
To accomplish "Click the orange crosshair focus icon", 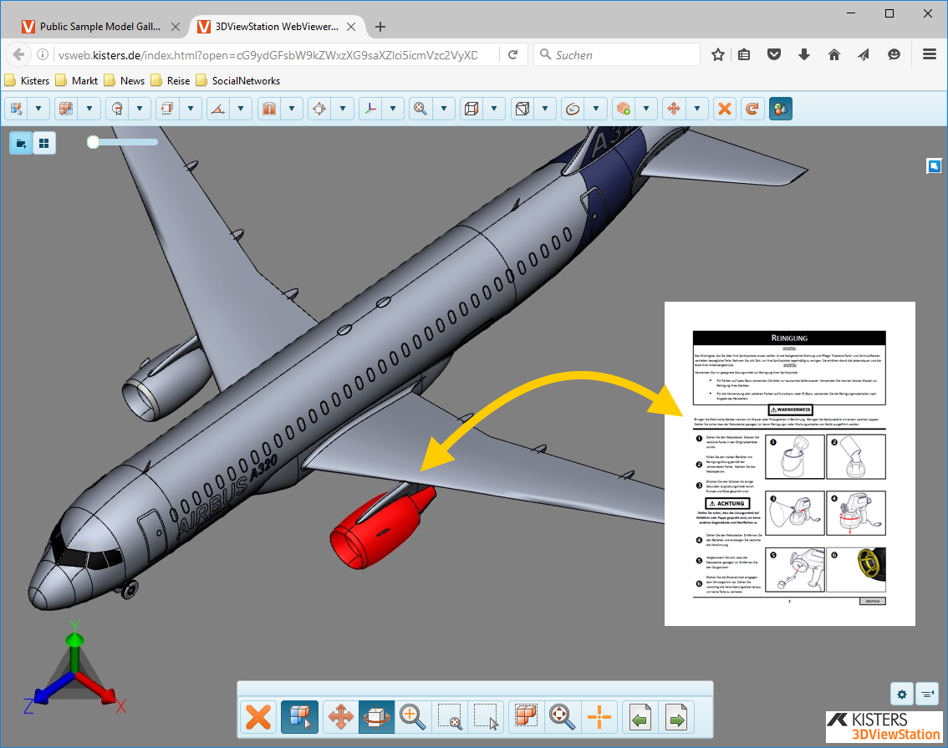I will [599, 717].
